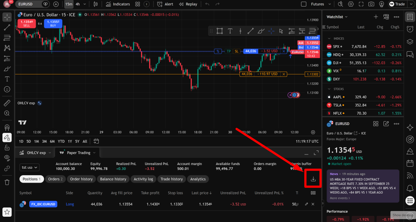416x222 pixels.
Task: Select the 1D date range
Action: coord(21,141)
